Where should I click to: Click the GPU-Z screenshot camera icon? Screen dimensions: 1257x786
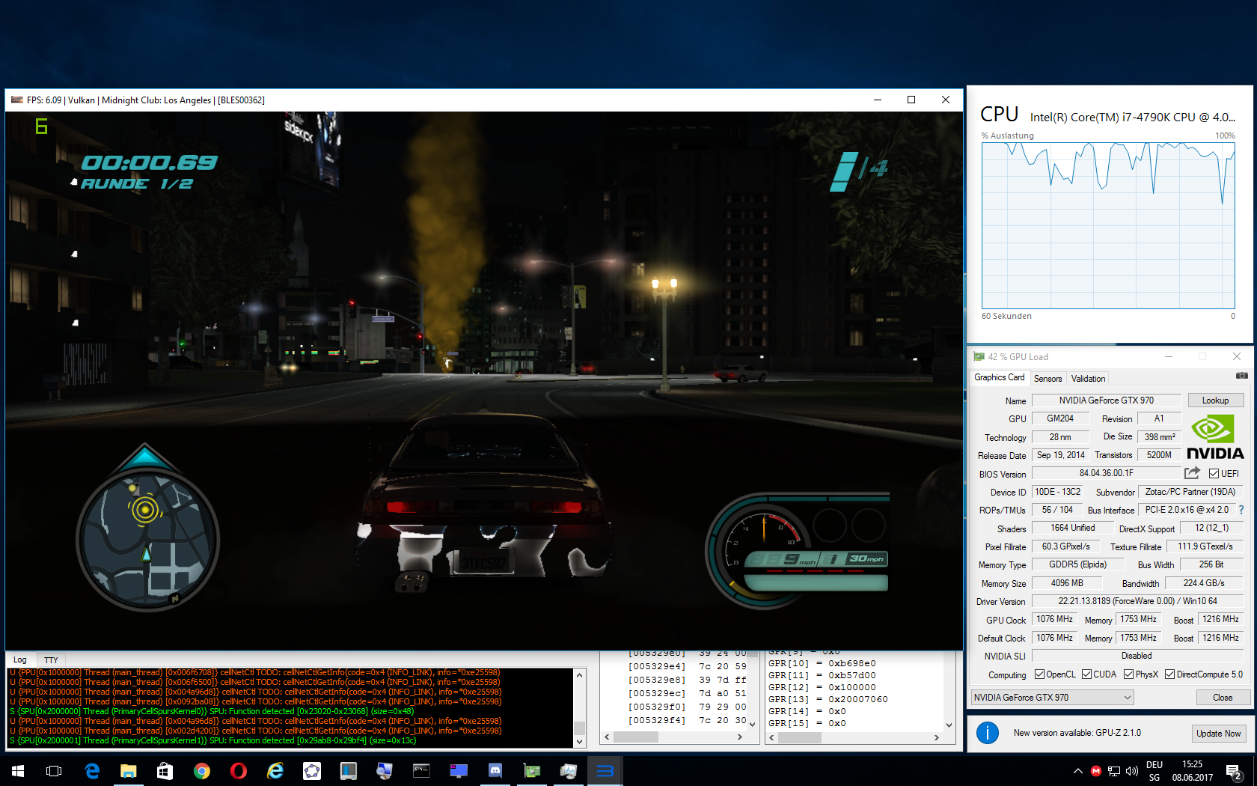coord(1241,376)
